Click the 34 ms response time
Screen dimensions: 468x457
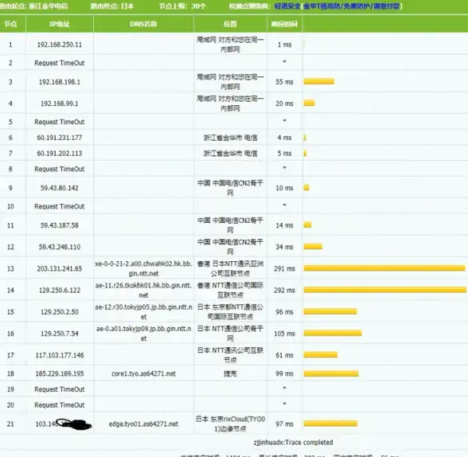pos(284,247)
